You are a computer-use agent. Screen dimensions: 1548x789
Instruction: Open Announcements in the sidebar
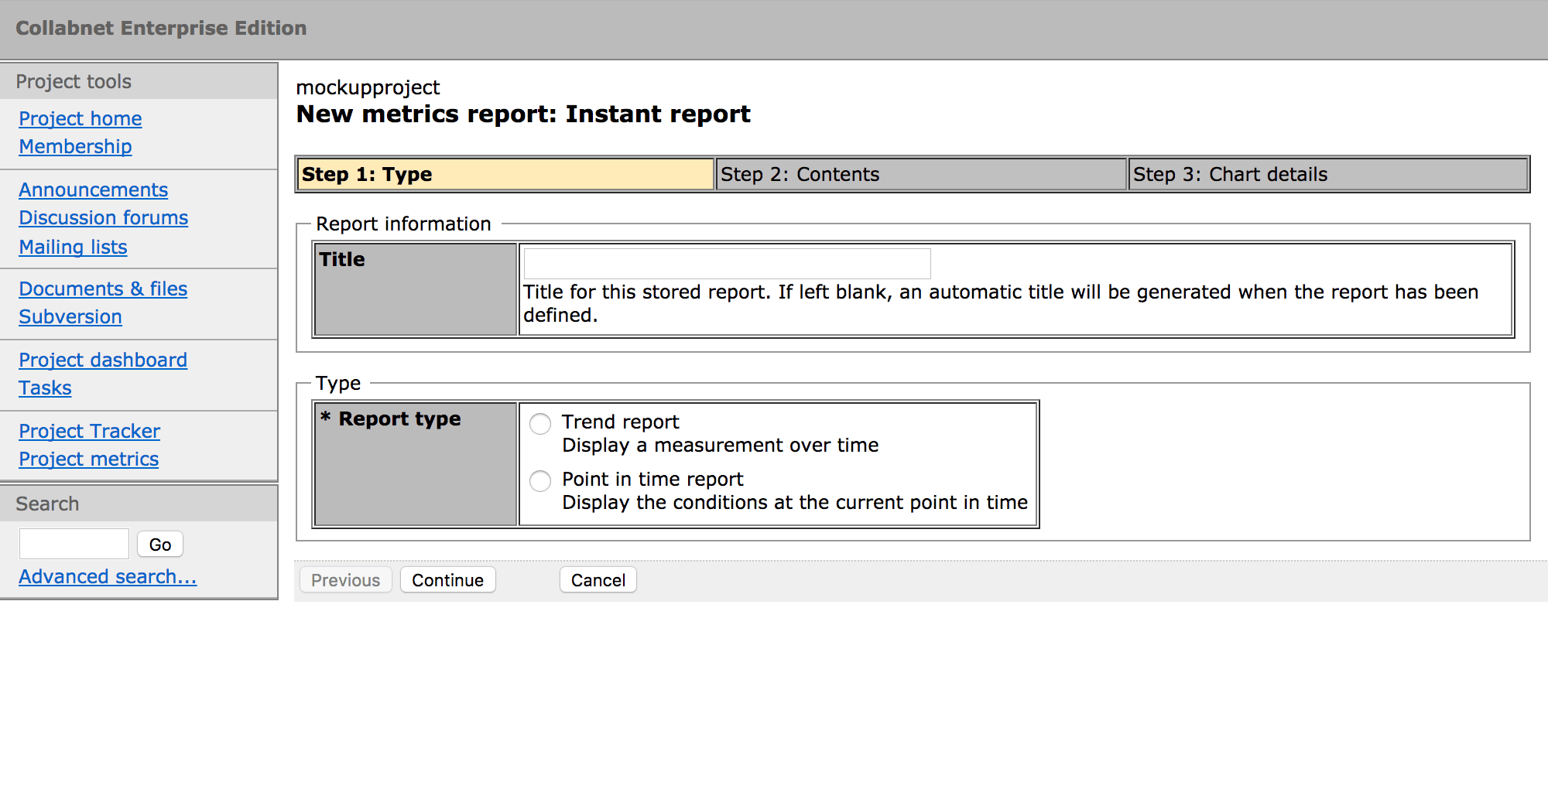[93, 190]
